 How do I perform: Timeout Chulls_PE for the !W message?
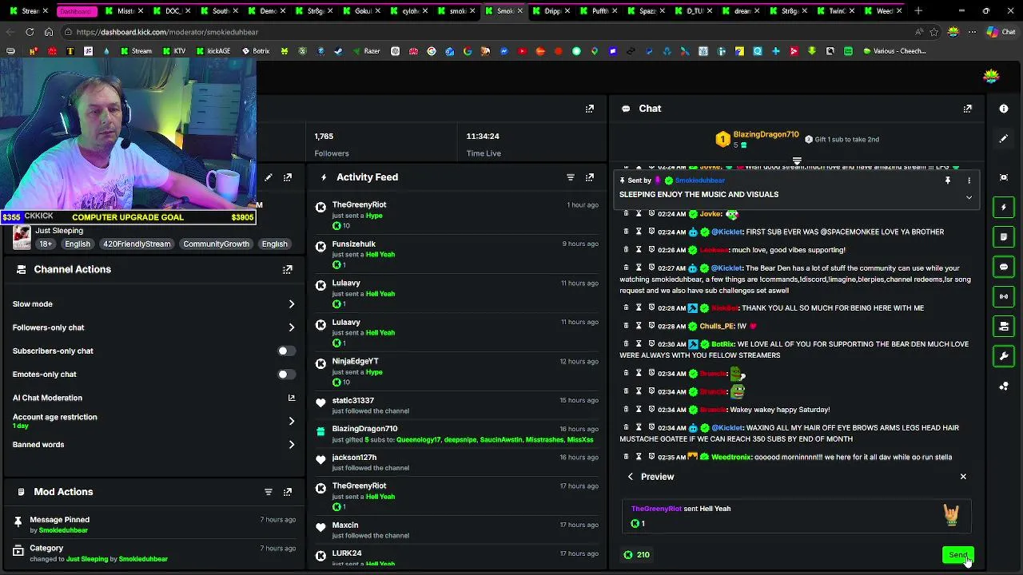[639, 326]
